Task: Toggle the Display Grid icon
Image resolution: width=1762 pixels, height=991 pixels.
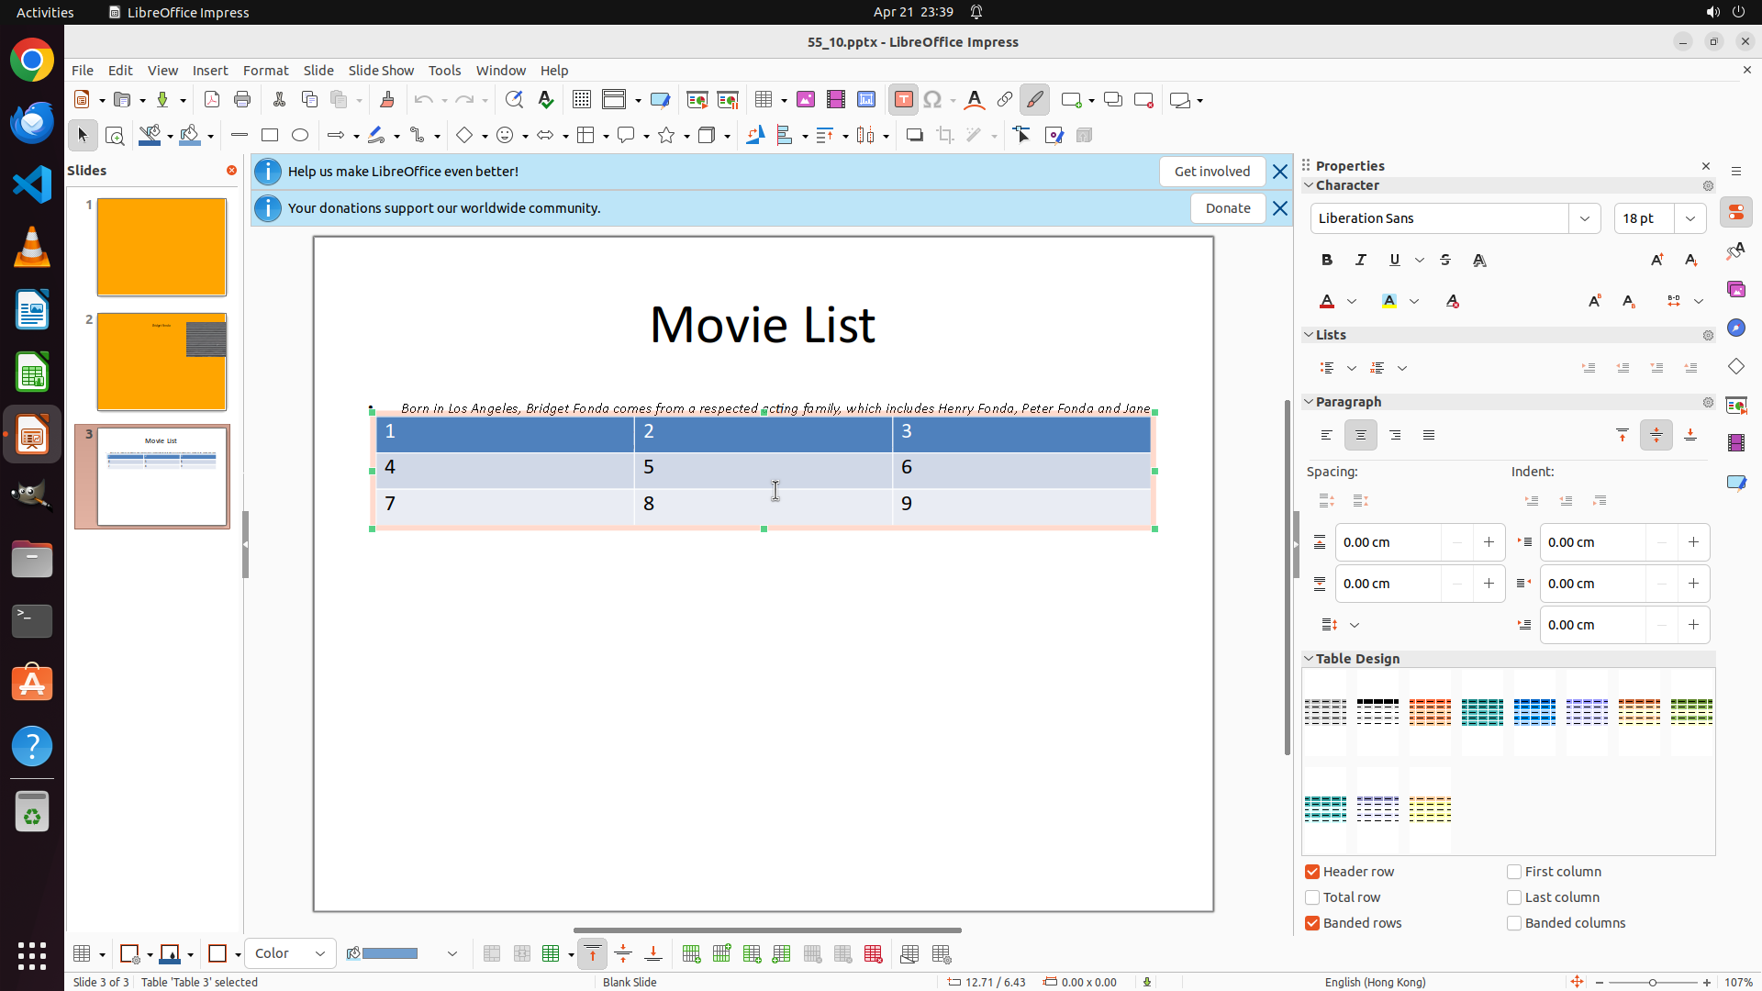Action: pos(582,99)
